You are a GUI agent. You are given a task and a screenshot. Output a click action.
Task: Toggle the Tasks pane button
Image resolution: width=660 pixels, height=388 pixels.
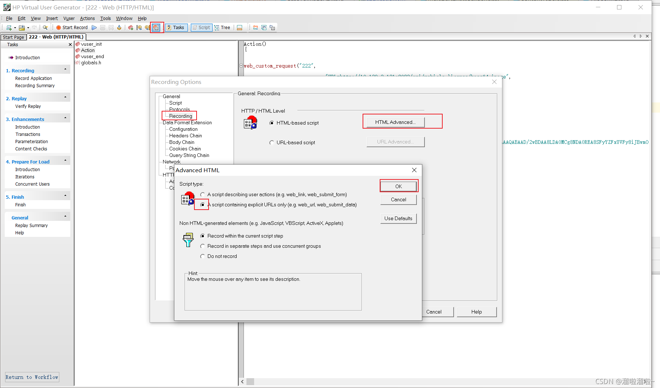[176, 28]
